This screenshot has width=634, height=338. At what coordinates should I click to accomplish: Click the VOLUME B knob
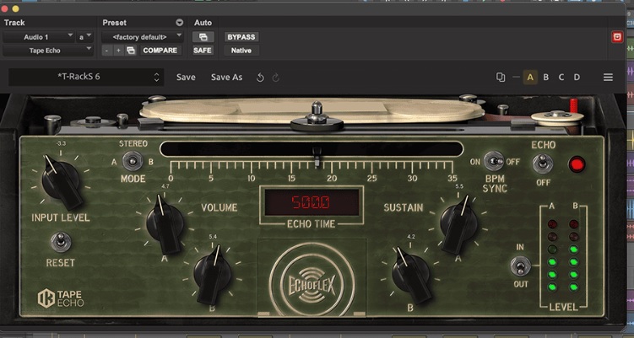[x=212, y=274]
